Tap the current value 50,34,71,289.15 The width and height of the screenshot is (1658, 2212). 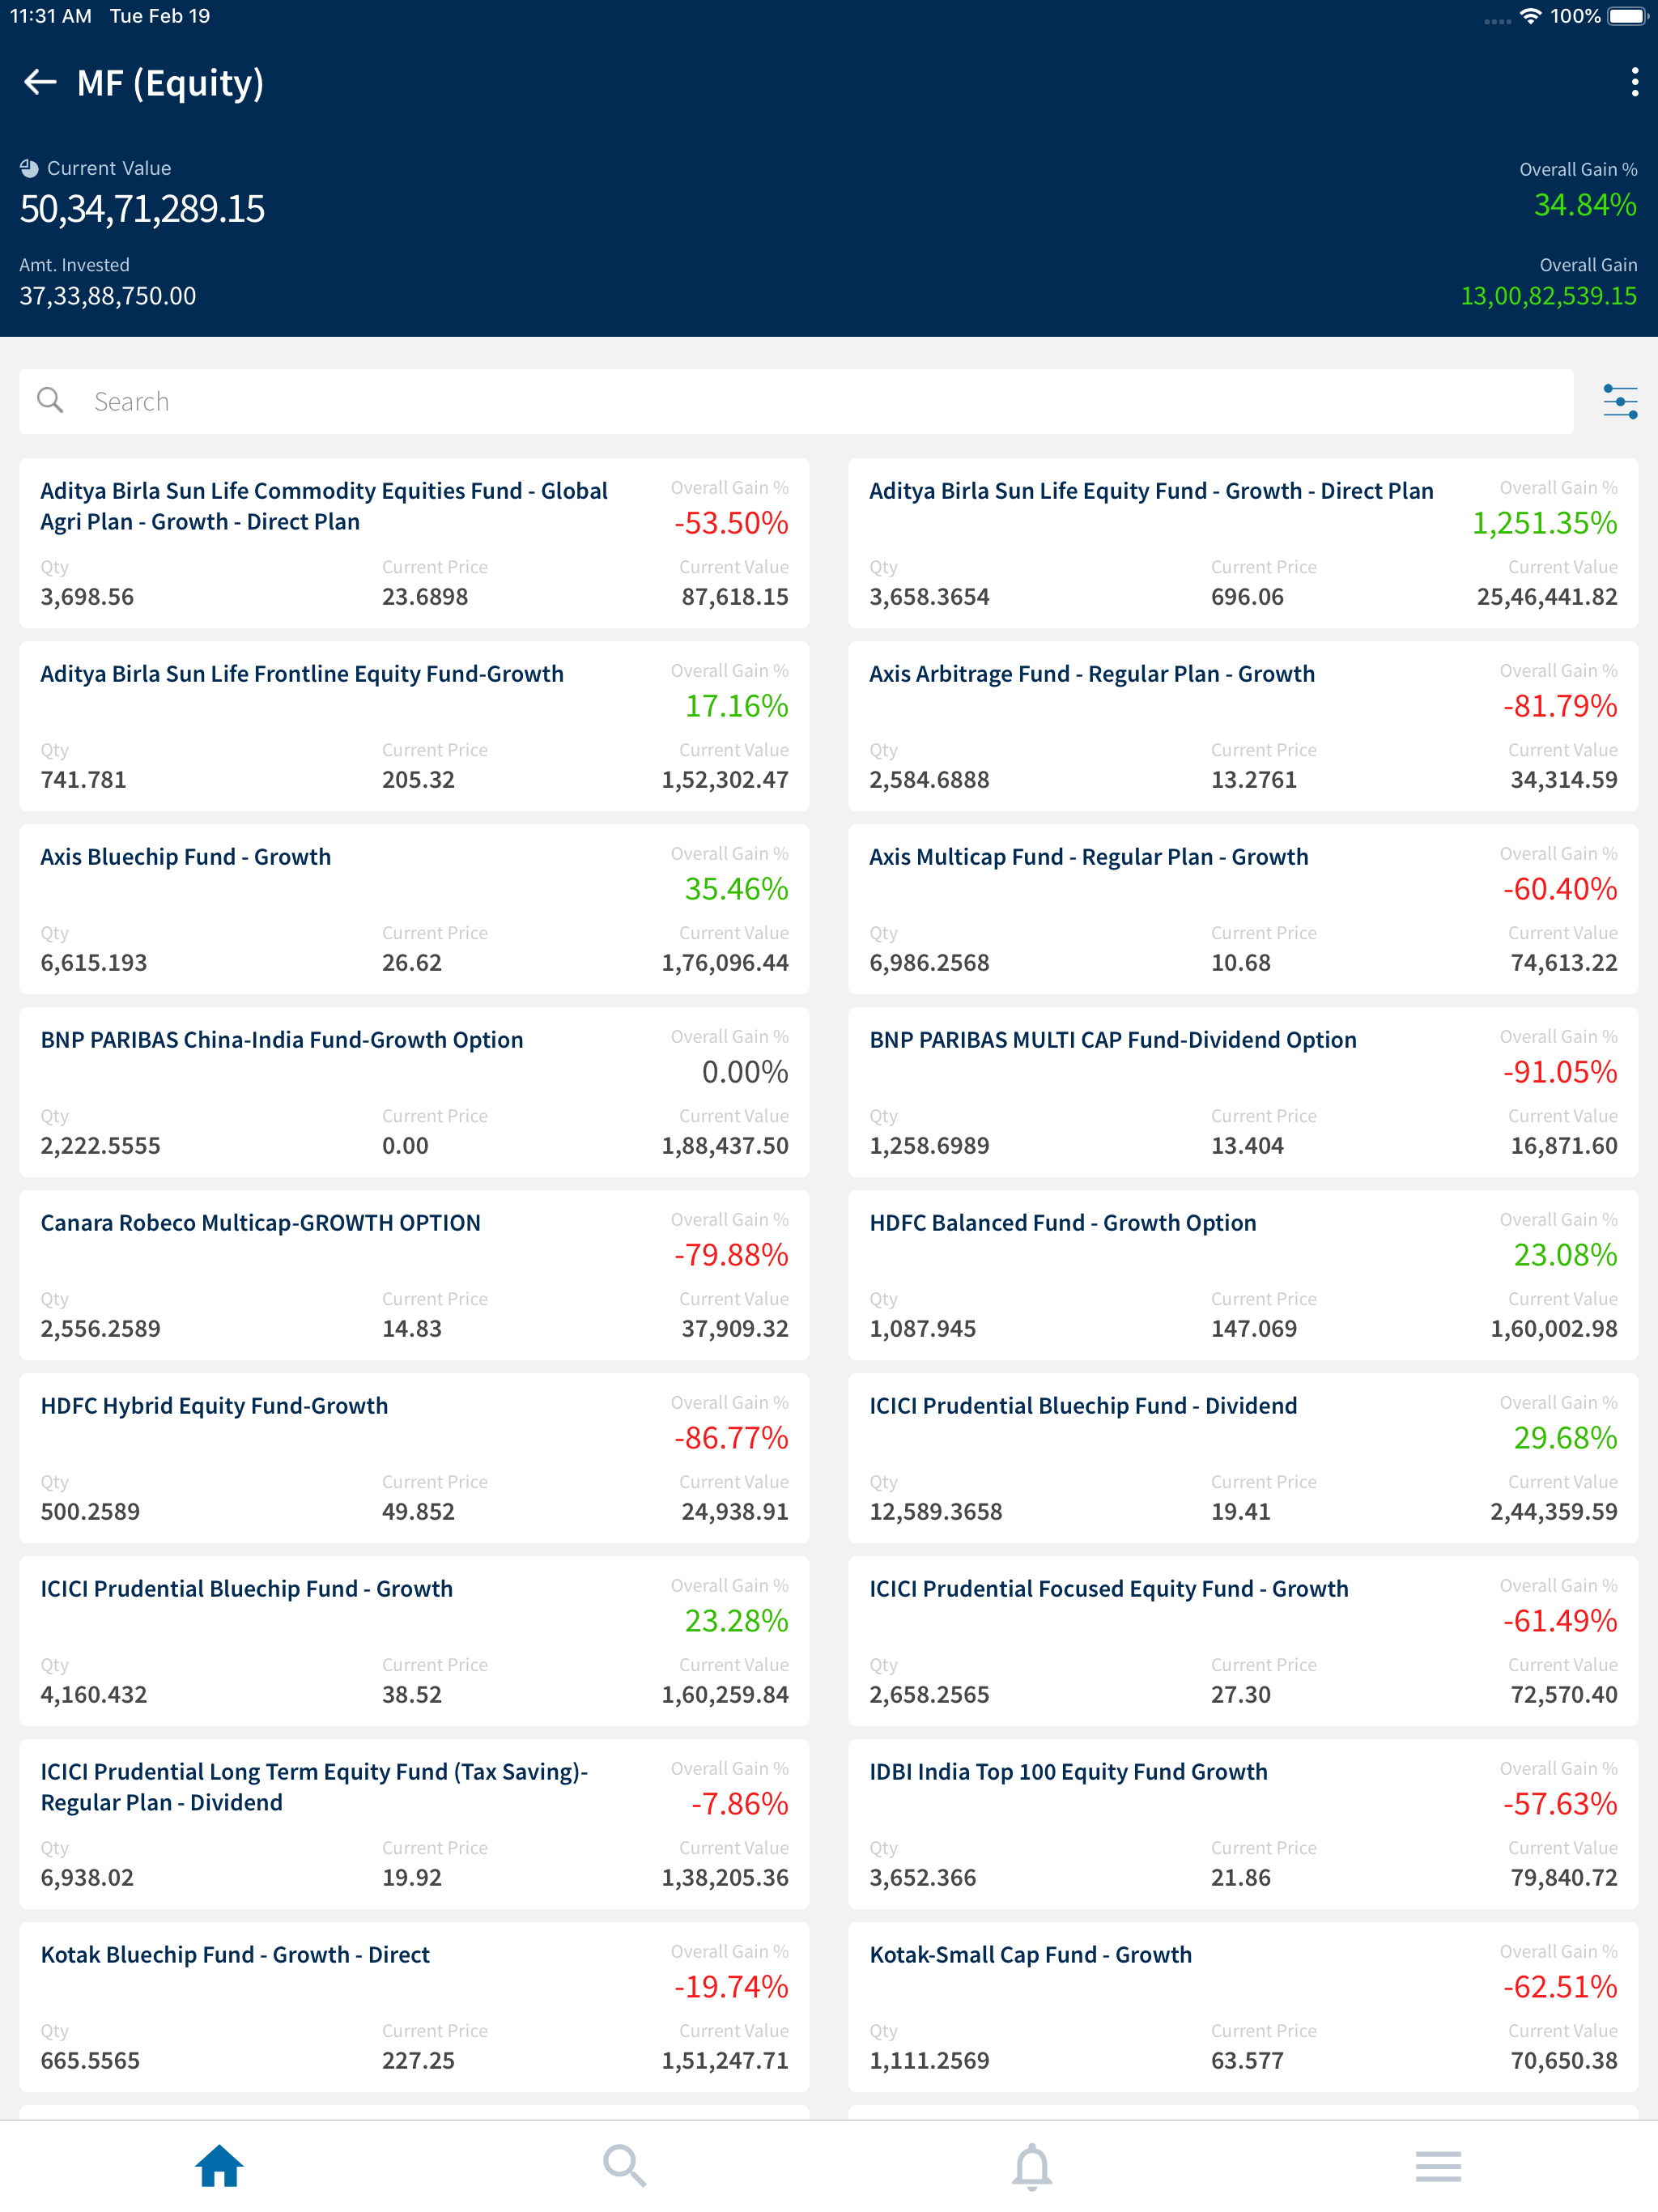(x=142, y=209)
